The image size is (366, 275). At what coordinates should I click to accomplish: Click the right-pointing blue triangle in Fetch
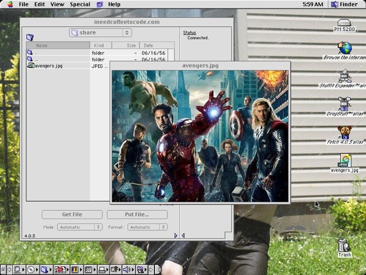click(x=176, y=235)
